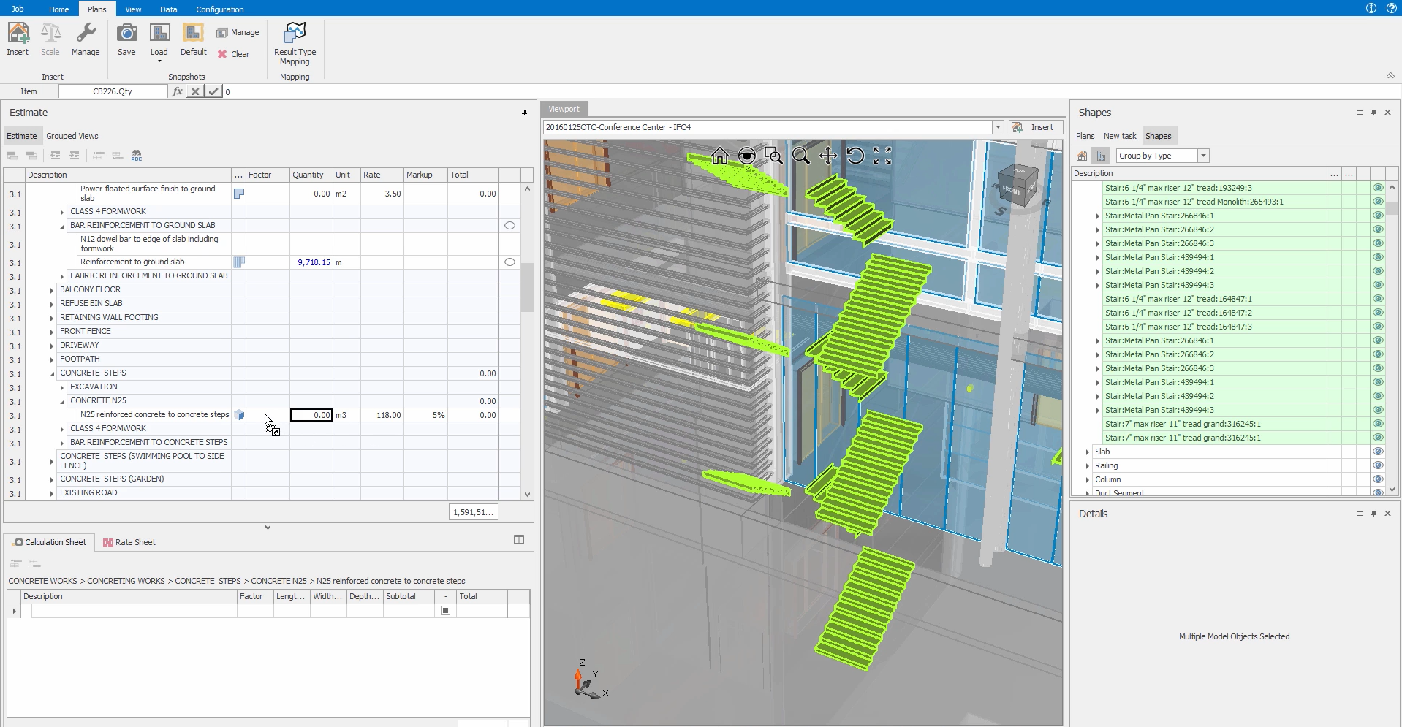Cancel formula entry with the X button

click(195, 91)
